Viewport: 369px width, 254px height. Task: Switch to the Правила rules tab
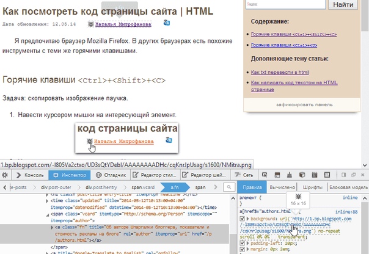(252, 187)
